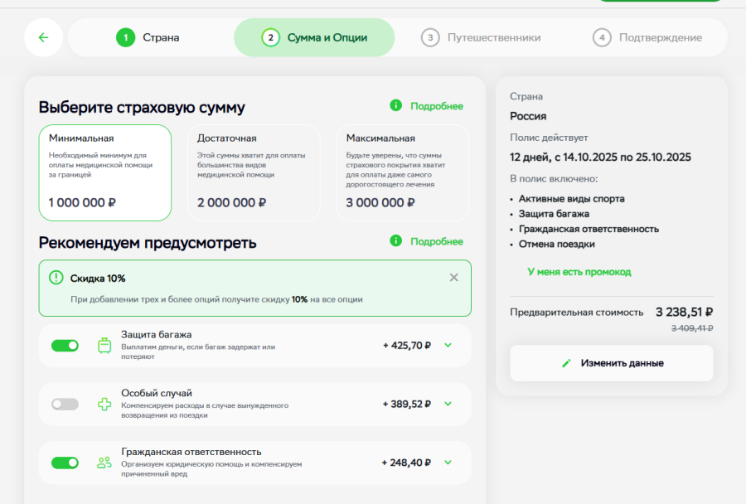Image resolution: width=746 pixels, height=504 pixels.
Task: Click the people icon for Гражданская ответственность
Action: (104, 463)
